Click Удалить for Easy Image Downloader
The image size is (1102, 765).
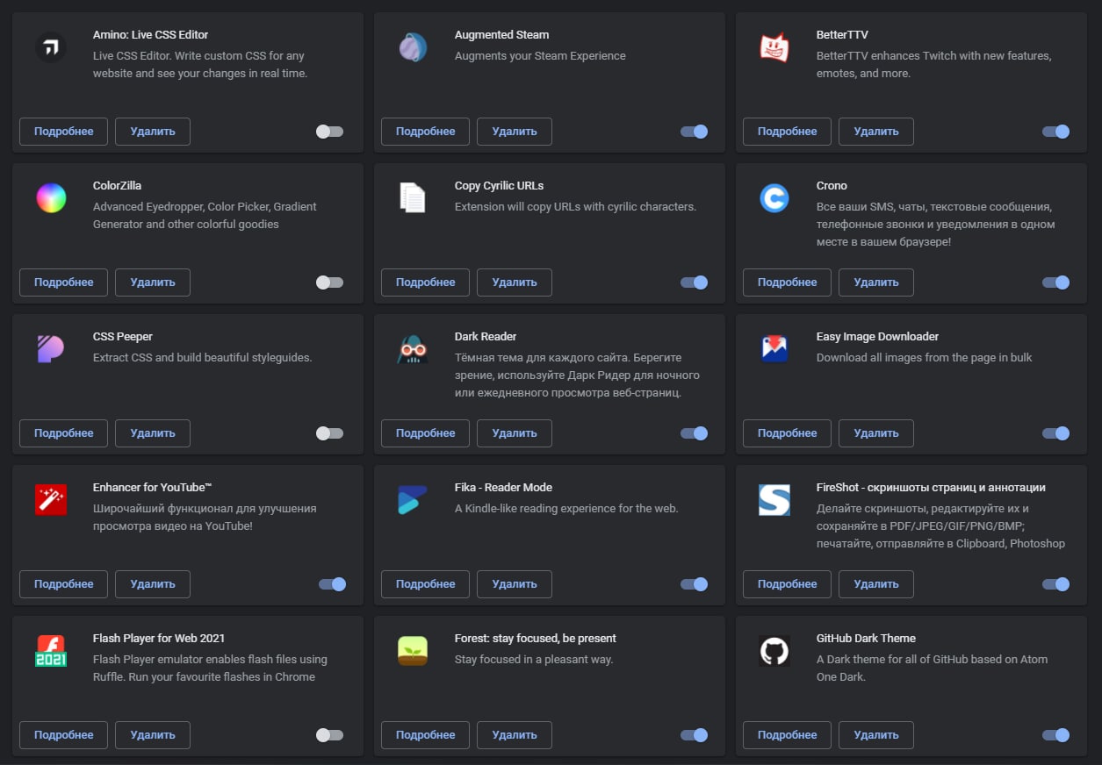876,433
